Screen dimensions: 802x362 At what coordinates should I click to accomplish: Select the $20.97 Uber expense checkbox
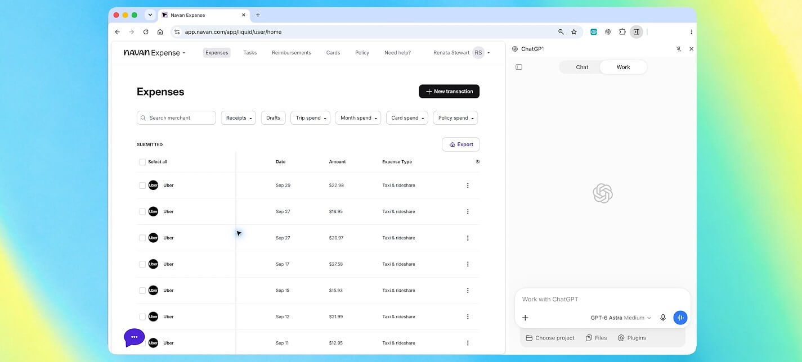point(142,238)
